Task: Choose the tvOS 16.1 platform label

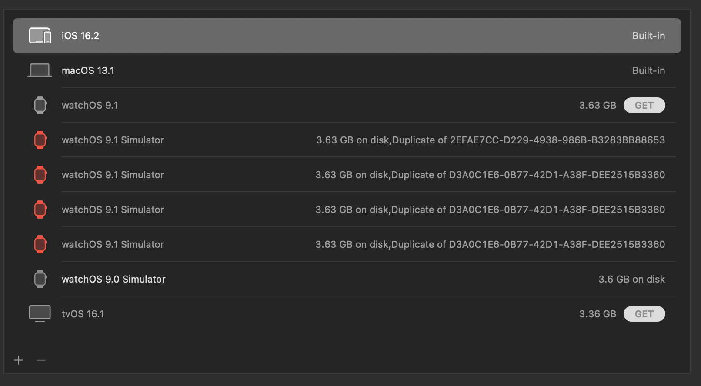Action: click(83, 314)
